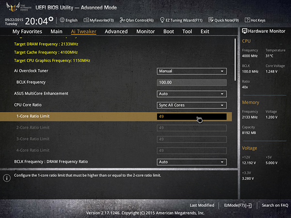The width and height of the screenshot is (291, 218).
Task: Click the date 09/22/2015
Action: pos(14,20)
